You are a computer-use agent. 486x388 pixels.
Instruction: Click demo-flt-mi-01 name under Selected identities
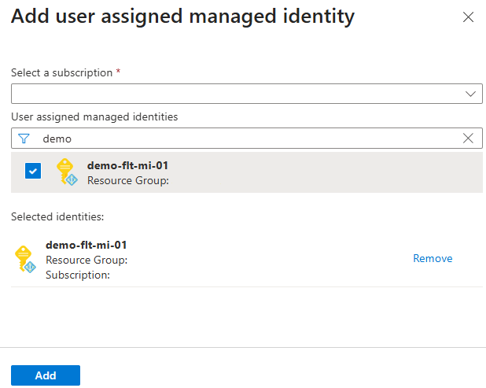(x=87, y=245)
